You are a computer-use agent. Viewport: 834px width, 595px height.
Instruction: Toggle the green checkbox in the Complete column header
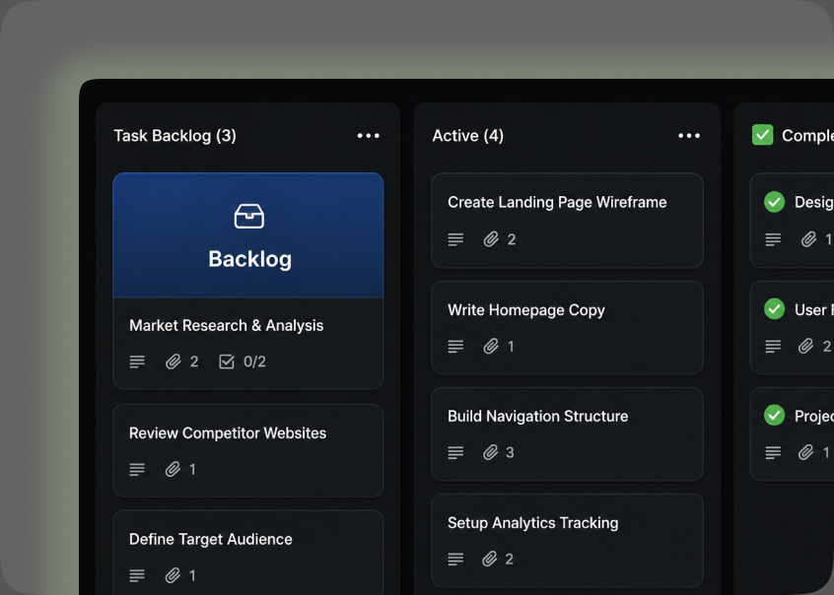[762, 135]
